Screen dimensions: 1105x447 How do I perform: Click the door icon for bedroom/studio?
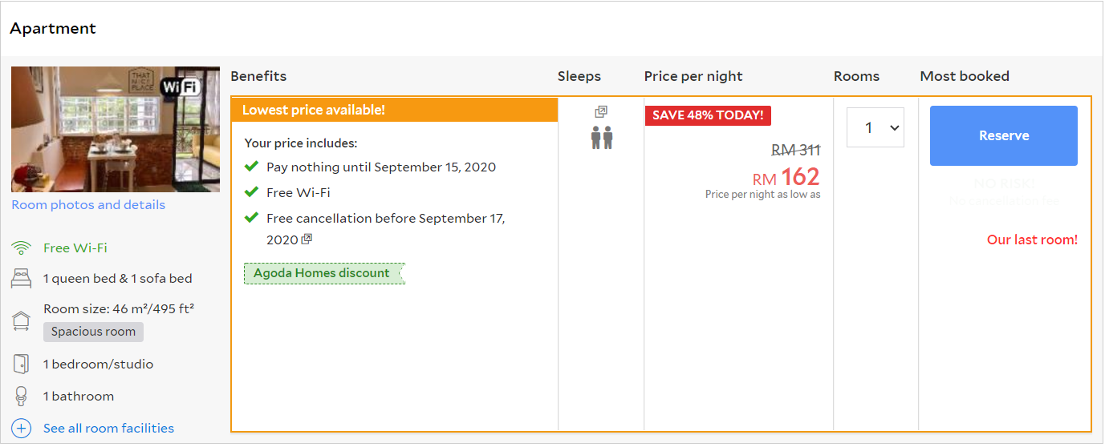22,364
